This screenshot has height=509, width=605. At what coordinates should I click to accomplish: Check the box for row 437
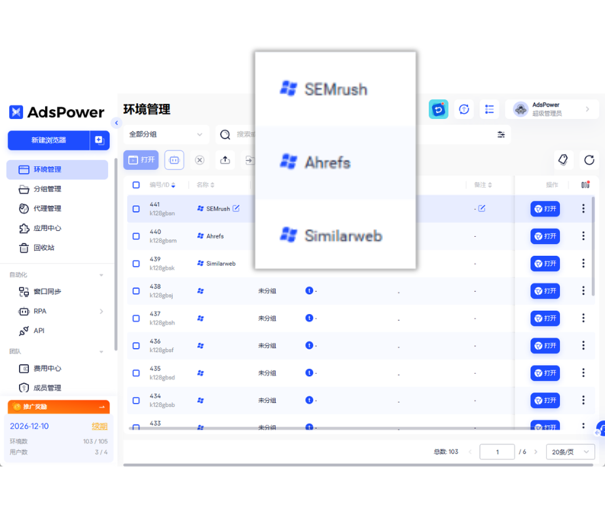pos(136,319)
